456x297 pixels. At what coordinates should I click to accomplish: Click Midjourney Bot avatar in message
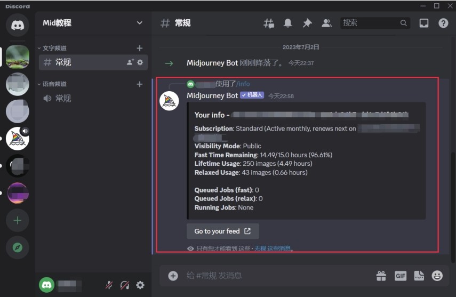point(169,101)
